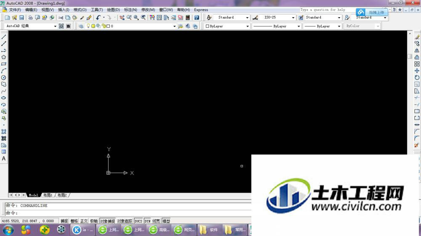Toggle 极轴 polar tracking

click(94, 221)
